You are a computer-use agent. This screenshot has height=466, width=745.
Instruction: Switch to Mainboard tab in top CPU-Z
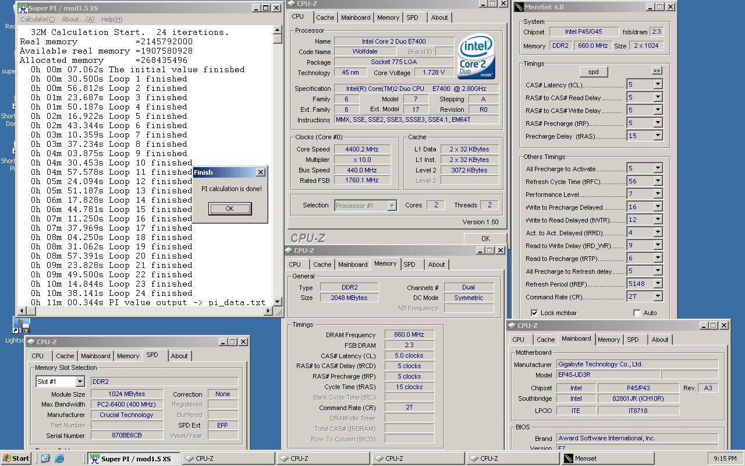pyautogui.click(x=356, y=17)
